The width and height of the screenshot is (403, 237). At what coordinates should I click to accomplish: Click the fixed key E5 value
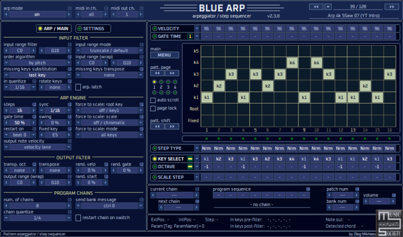point(55,135)
